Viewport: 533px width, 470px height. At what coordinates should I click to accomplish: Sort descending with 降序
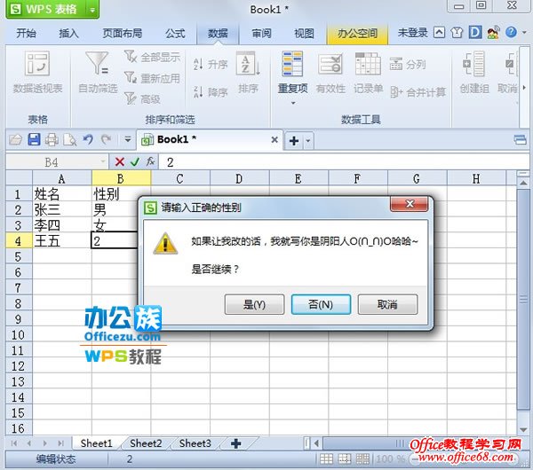point(211,91)
